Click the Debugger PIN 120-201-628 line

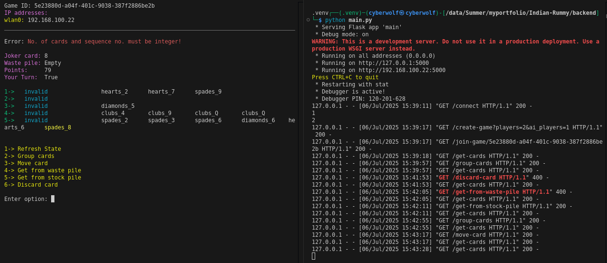pyautogui.click(x=360, y=99)
